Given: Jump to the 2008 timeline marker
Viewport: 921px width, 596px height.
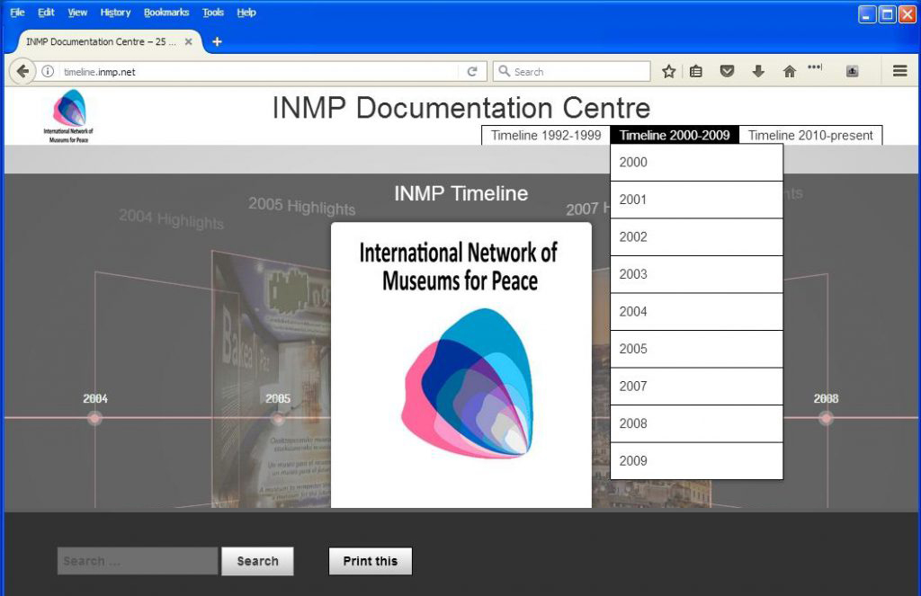Looking at the screenshot, I should click(826, 418).
